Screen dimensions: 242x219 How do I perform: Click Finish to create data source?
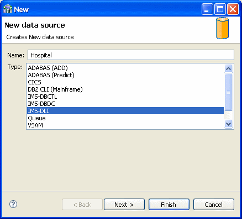(169, 205)
